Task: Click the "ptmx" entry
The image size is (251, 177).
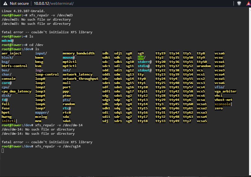Action: (x=67, y=96)
